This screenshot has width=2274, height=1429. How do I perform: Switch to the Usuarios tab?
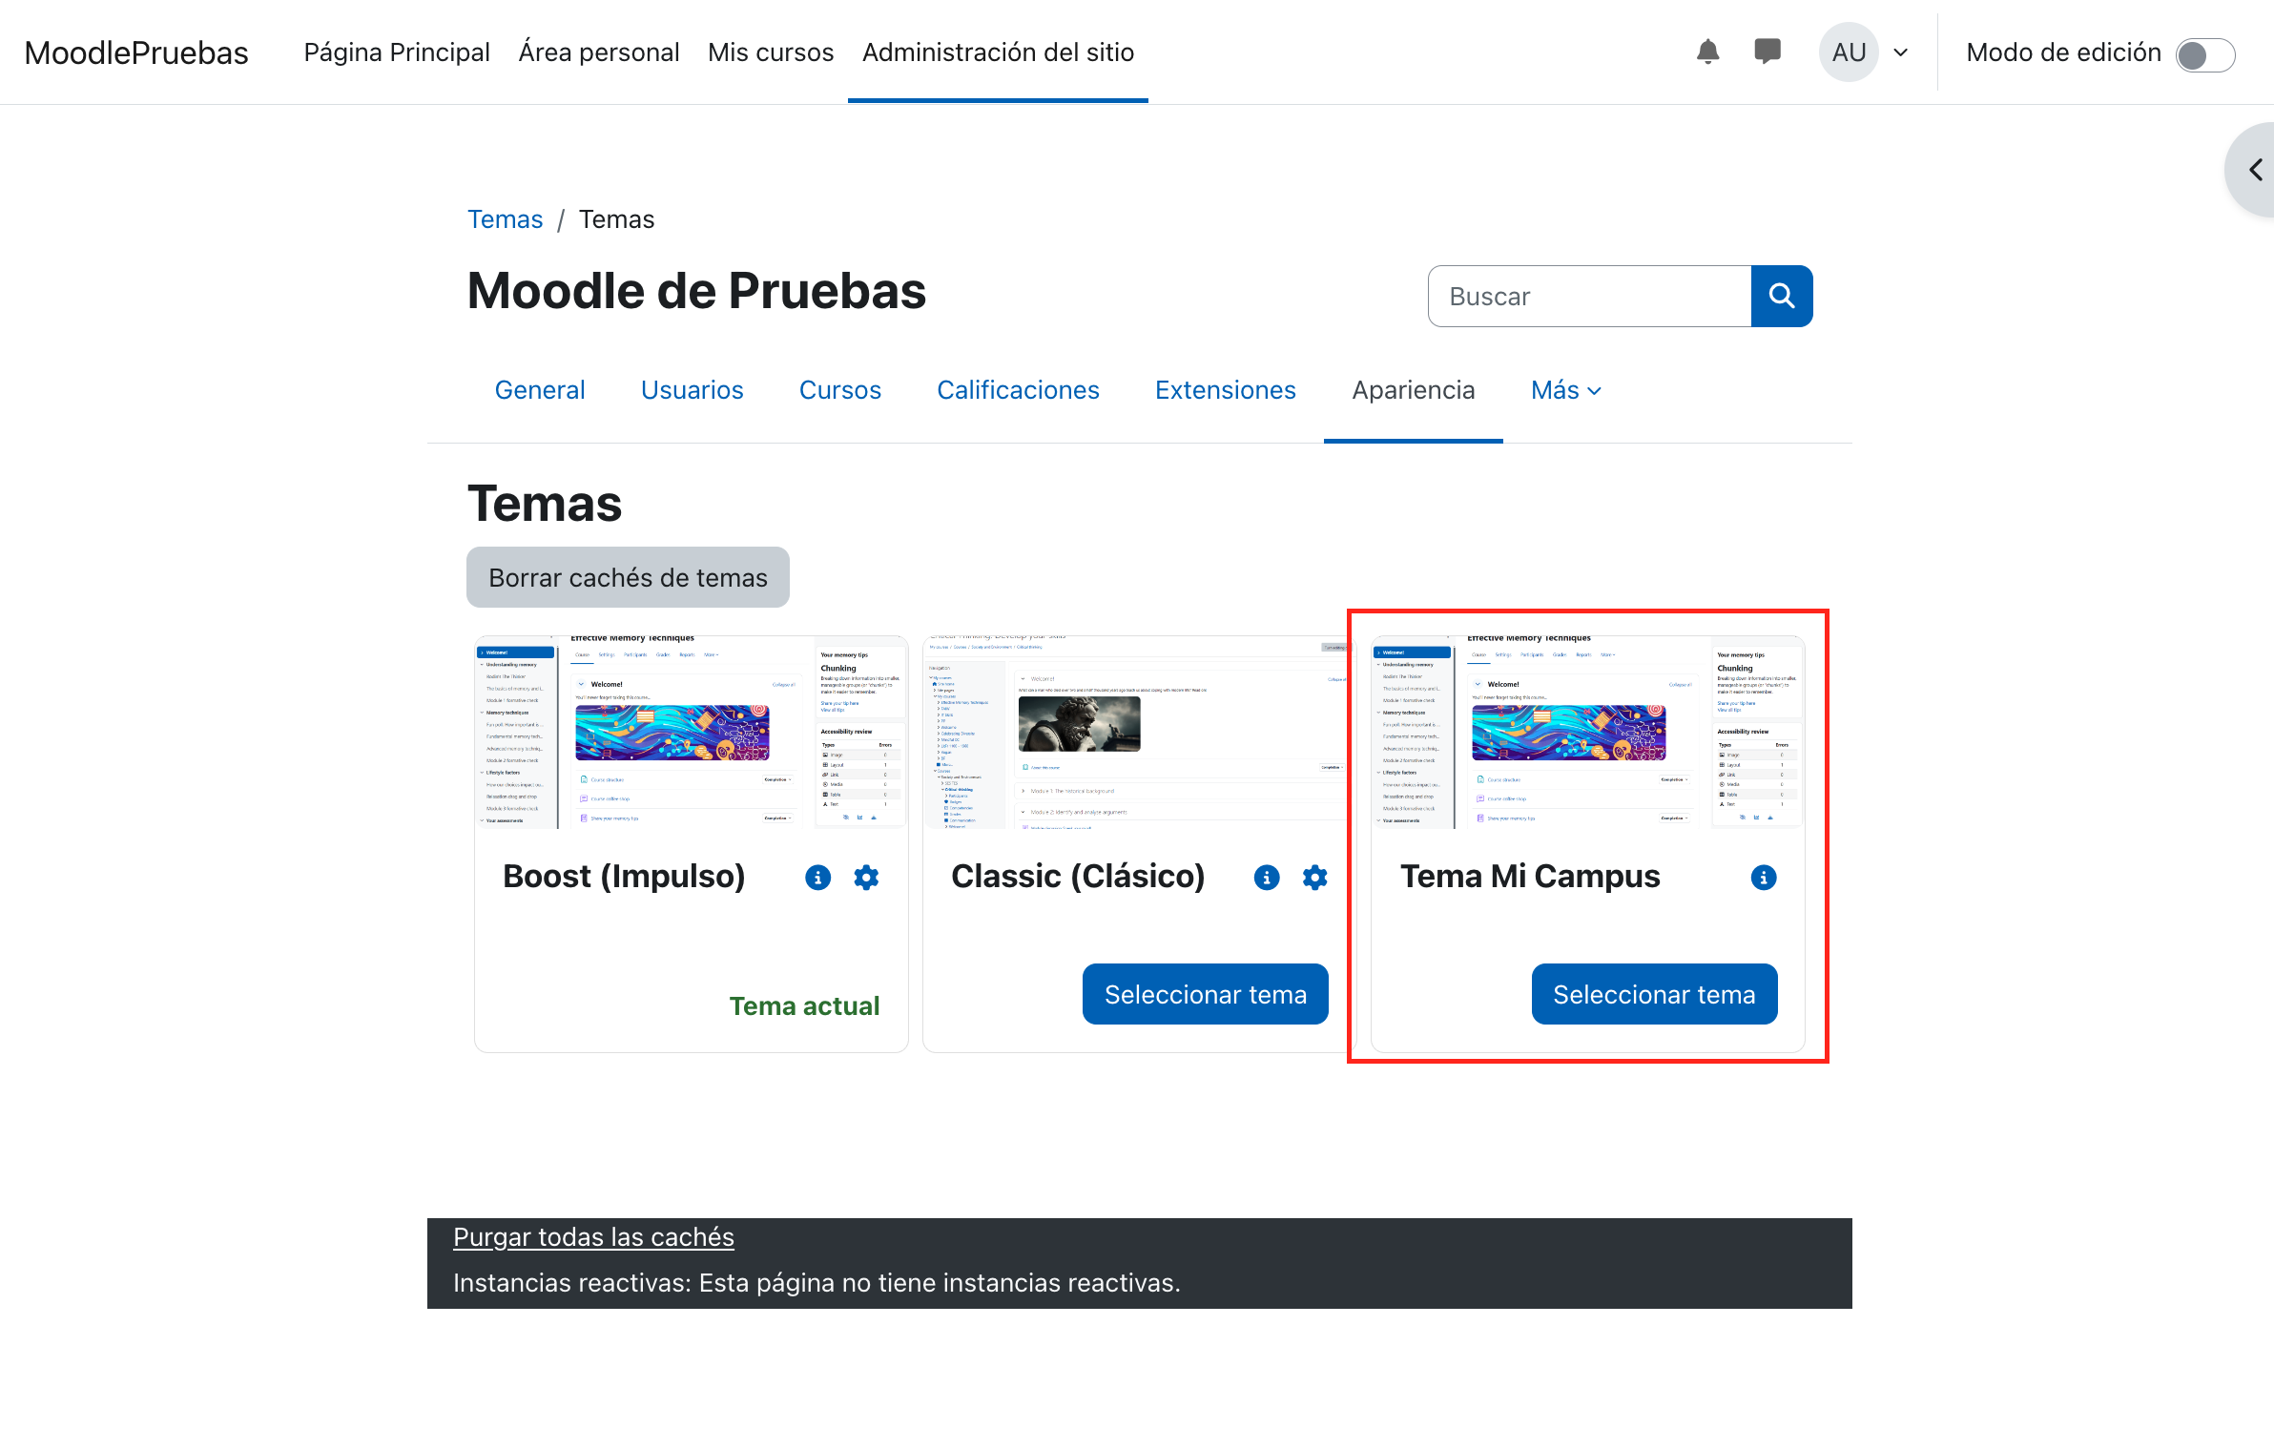692,390
